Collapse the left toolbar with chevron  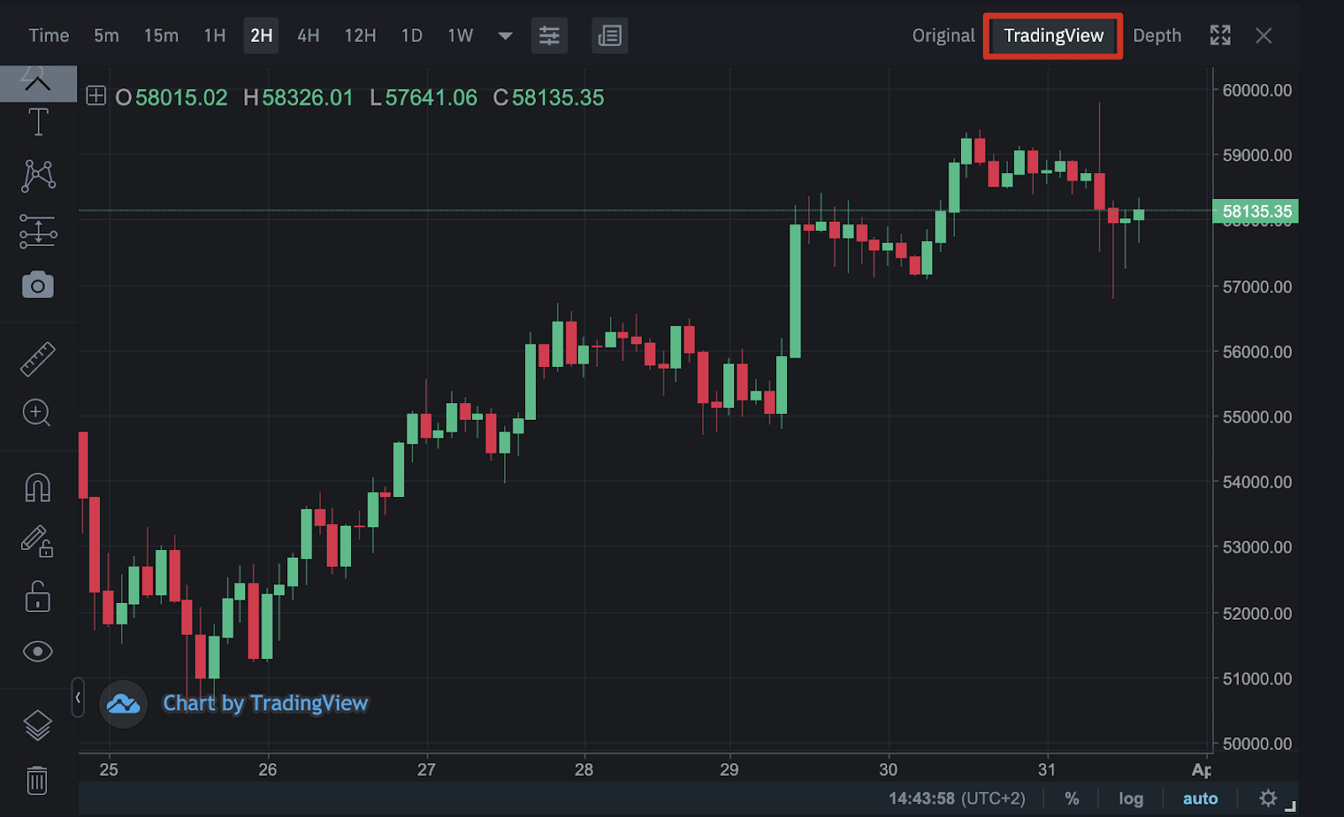77,697
